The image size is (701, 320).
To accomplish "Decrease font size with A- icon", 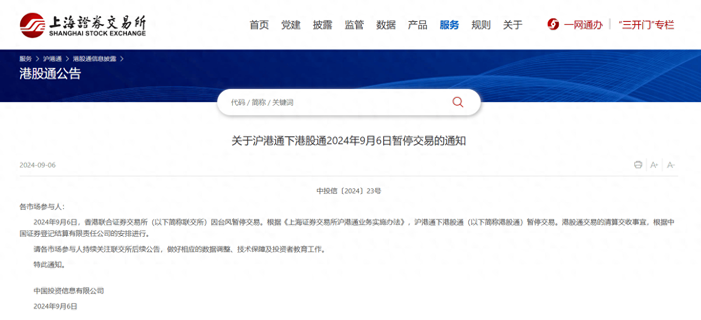I will (671, 165).
